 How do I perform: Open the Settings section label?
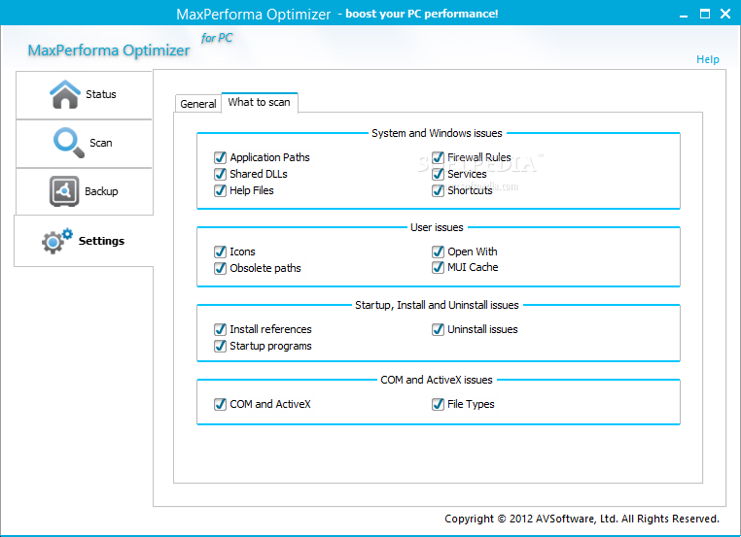point(101,241)
